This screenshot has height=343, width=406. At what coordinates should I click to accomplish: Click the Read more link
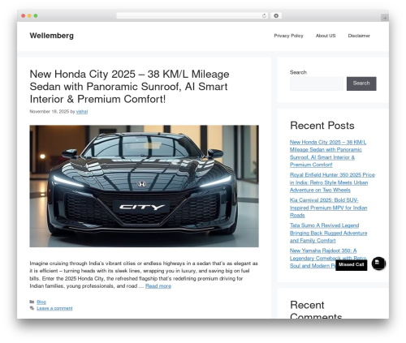pyautogui.click(x=158, y=286)
